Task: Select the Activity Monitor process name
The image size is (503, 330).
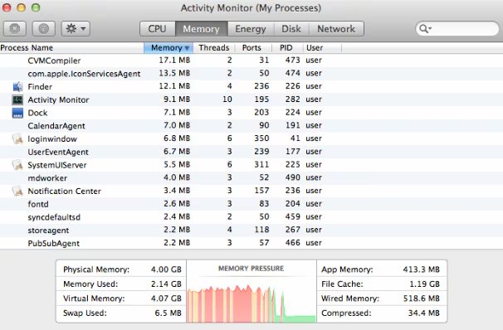Action: 58,99
